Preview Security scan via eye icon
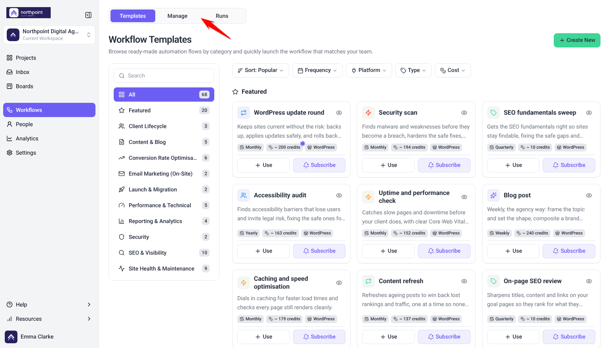 [464, 113]
